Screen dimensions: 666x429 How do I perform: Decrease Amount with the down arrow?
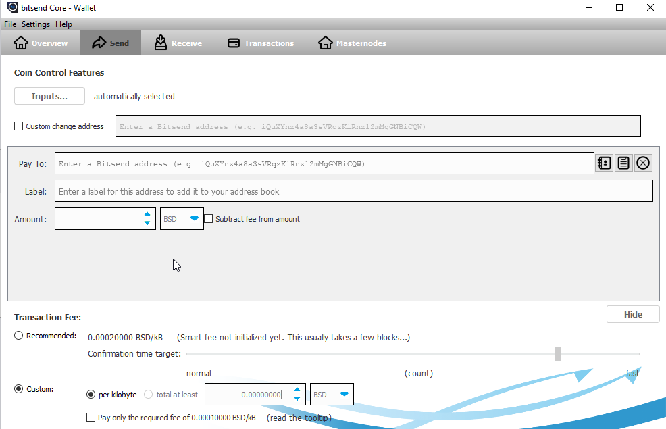click(147, 223)
